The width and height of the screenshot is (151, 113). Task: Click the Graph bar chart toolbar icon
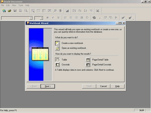(x=67, y=11)
